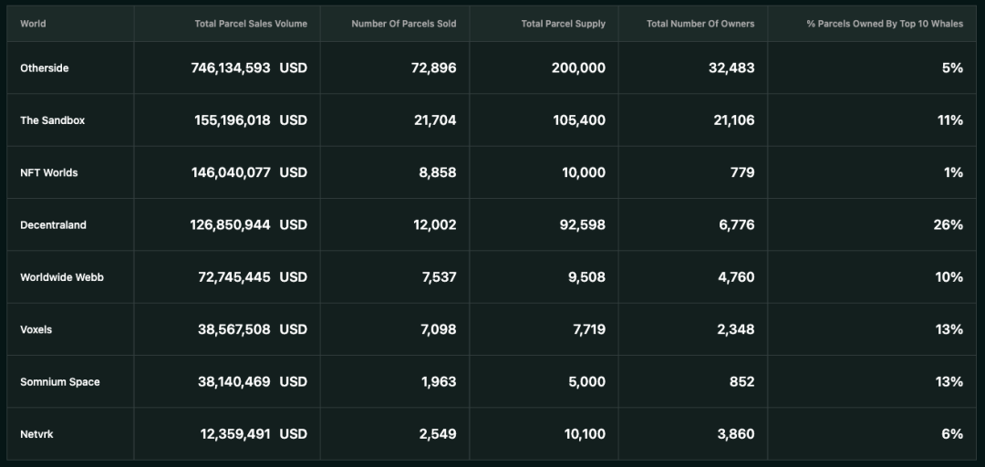Click owners count 779
Screen dimensions: 985x467
point(743,172)
